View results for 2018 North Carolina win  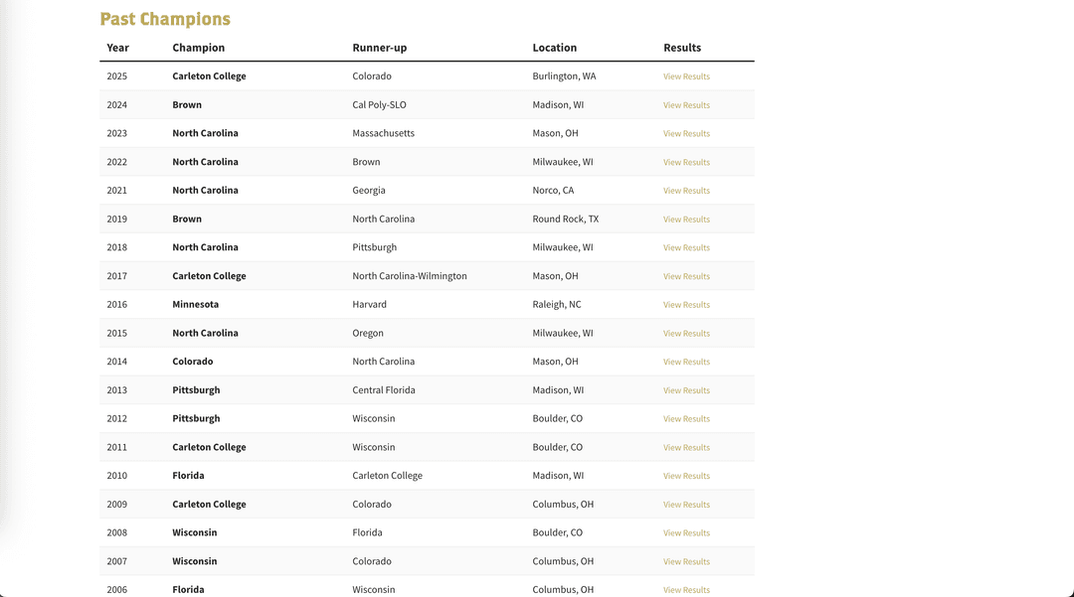pyautogui.click(x=686, y=247)
